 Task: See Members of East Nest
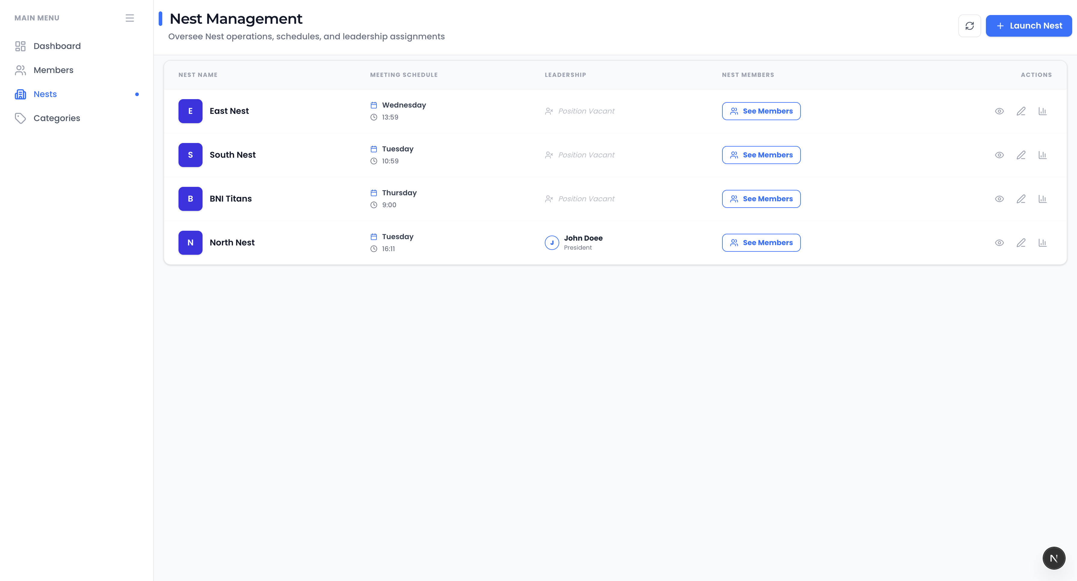(761, 111)
